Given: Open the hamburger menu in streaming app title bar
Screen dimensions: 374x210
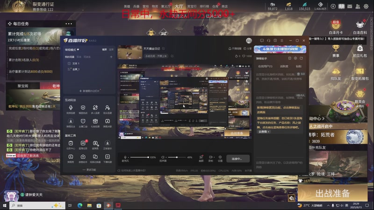Looking at the screenshot, I should click(x=282, y=41).
